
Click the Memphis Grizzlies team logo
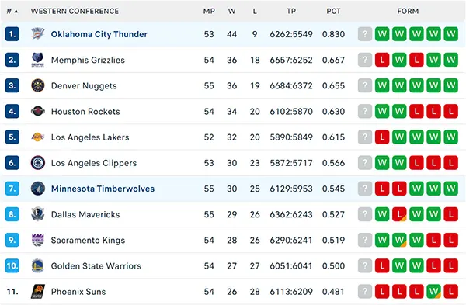[38, 60]
